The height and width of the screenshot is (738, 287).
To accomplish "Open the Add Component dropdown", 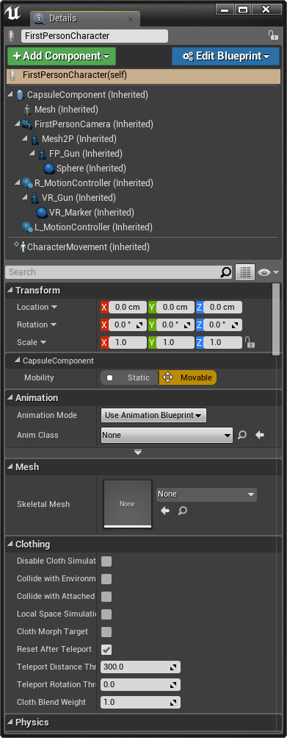I will (x=62, y=56).
